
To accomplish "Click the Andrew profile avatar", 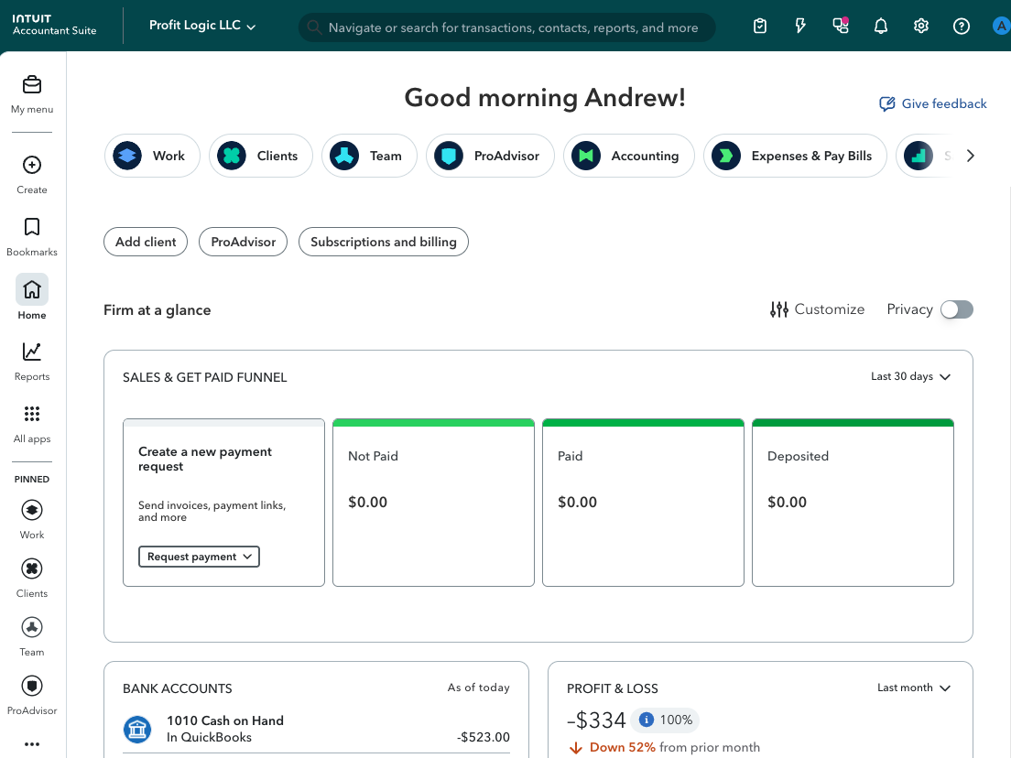I will 1000,26.
